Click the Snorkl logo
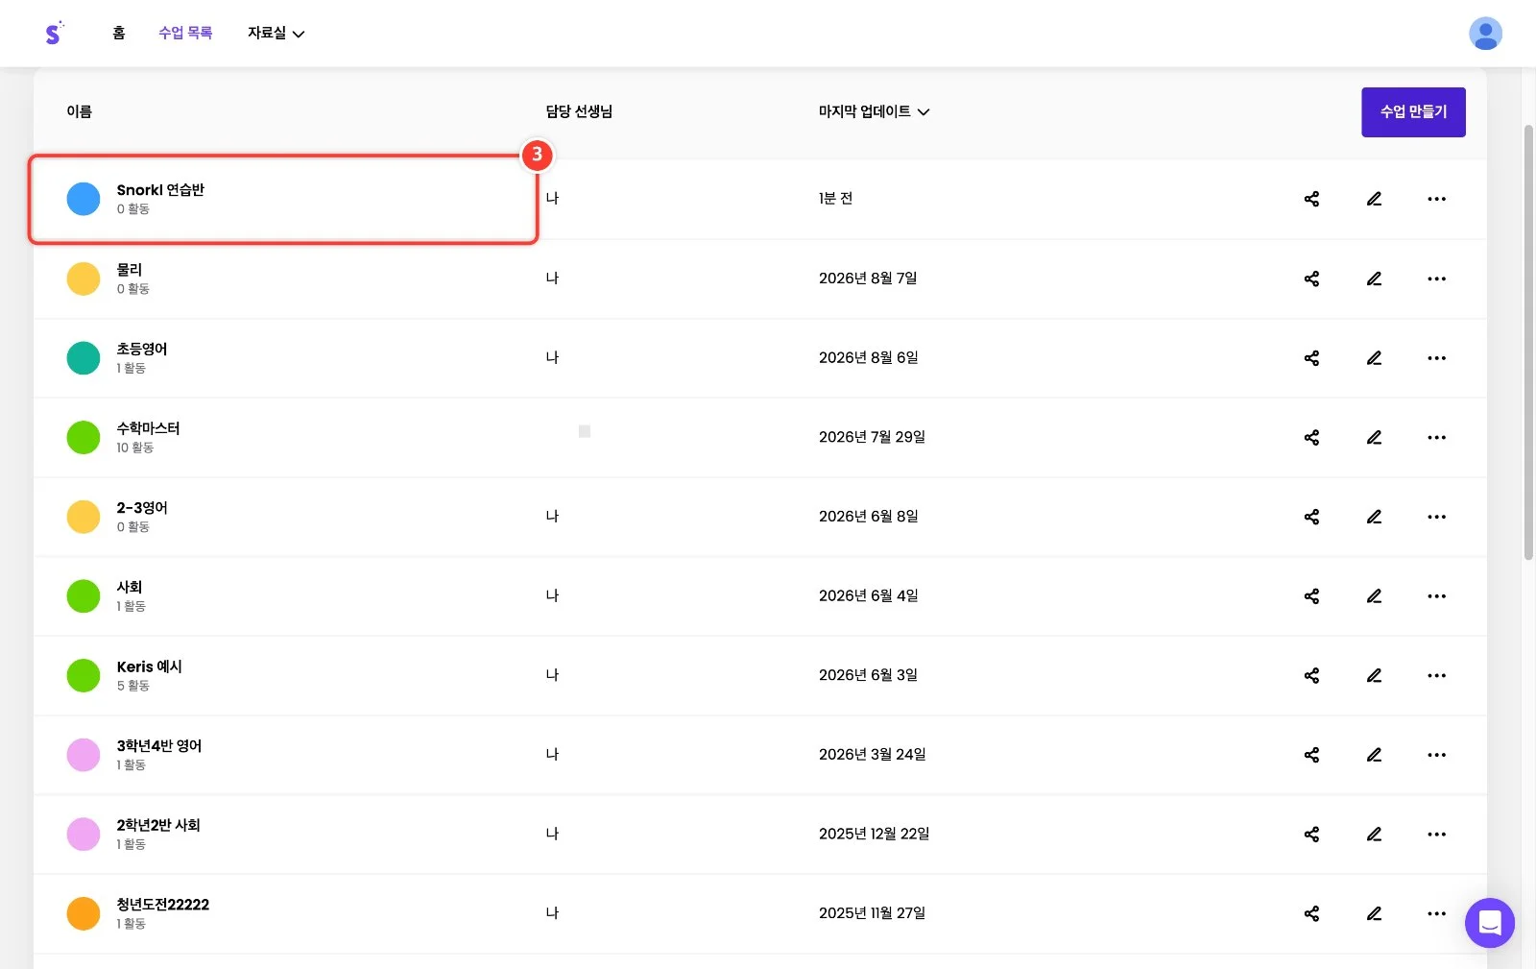 (x=54, y=33)
